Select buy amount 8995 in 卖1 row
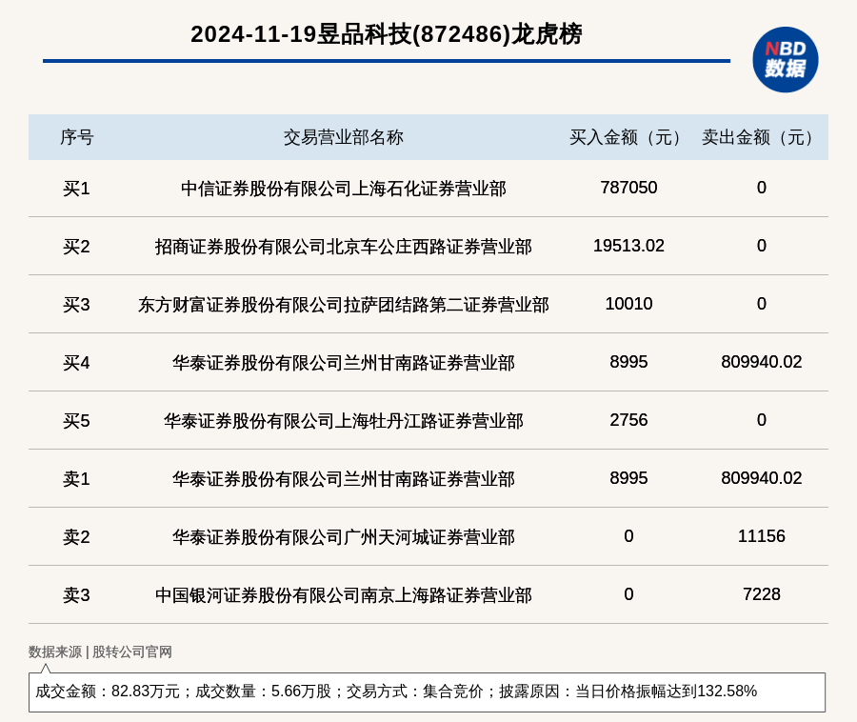Image resolution: width=857 pixels, height=722 pixels. coord(628,478)
